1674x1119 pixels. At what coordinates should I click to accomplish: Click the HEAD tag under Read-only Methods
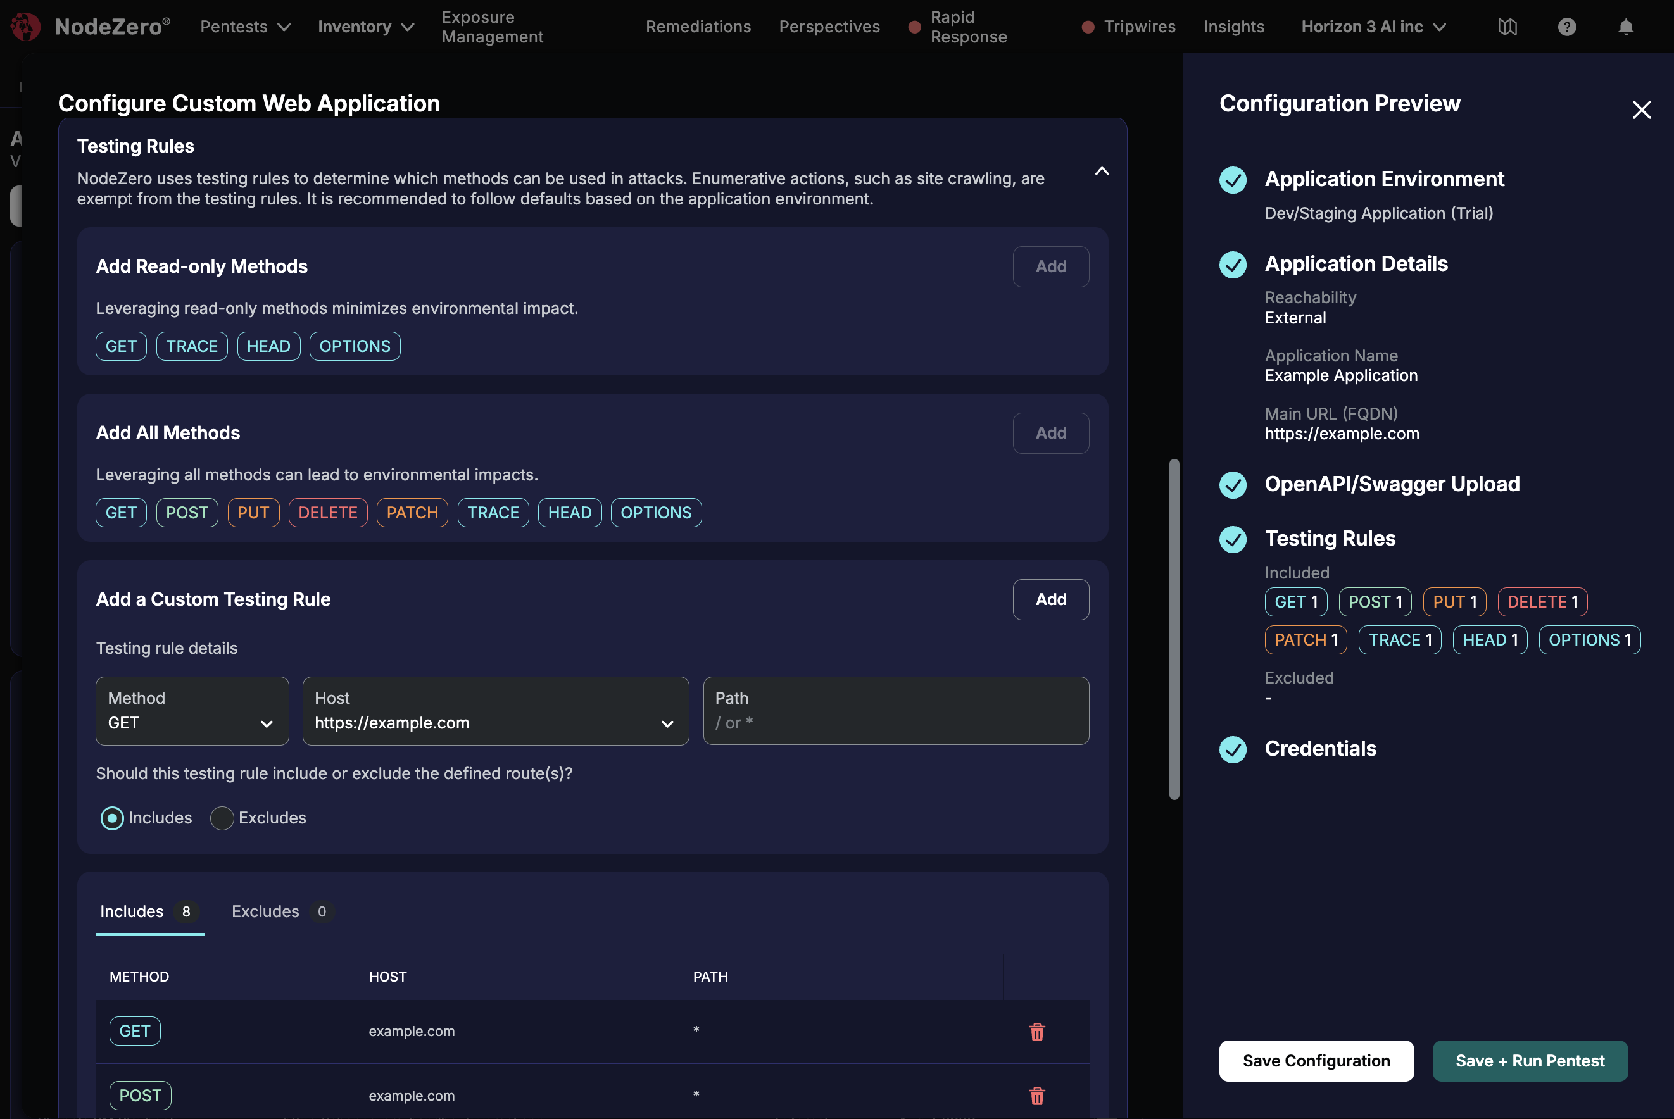(268, 346)
